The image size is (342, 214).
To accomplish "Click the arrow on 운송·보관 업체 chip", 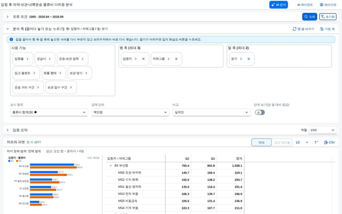I will 83,59.
